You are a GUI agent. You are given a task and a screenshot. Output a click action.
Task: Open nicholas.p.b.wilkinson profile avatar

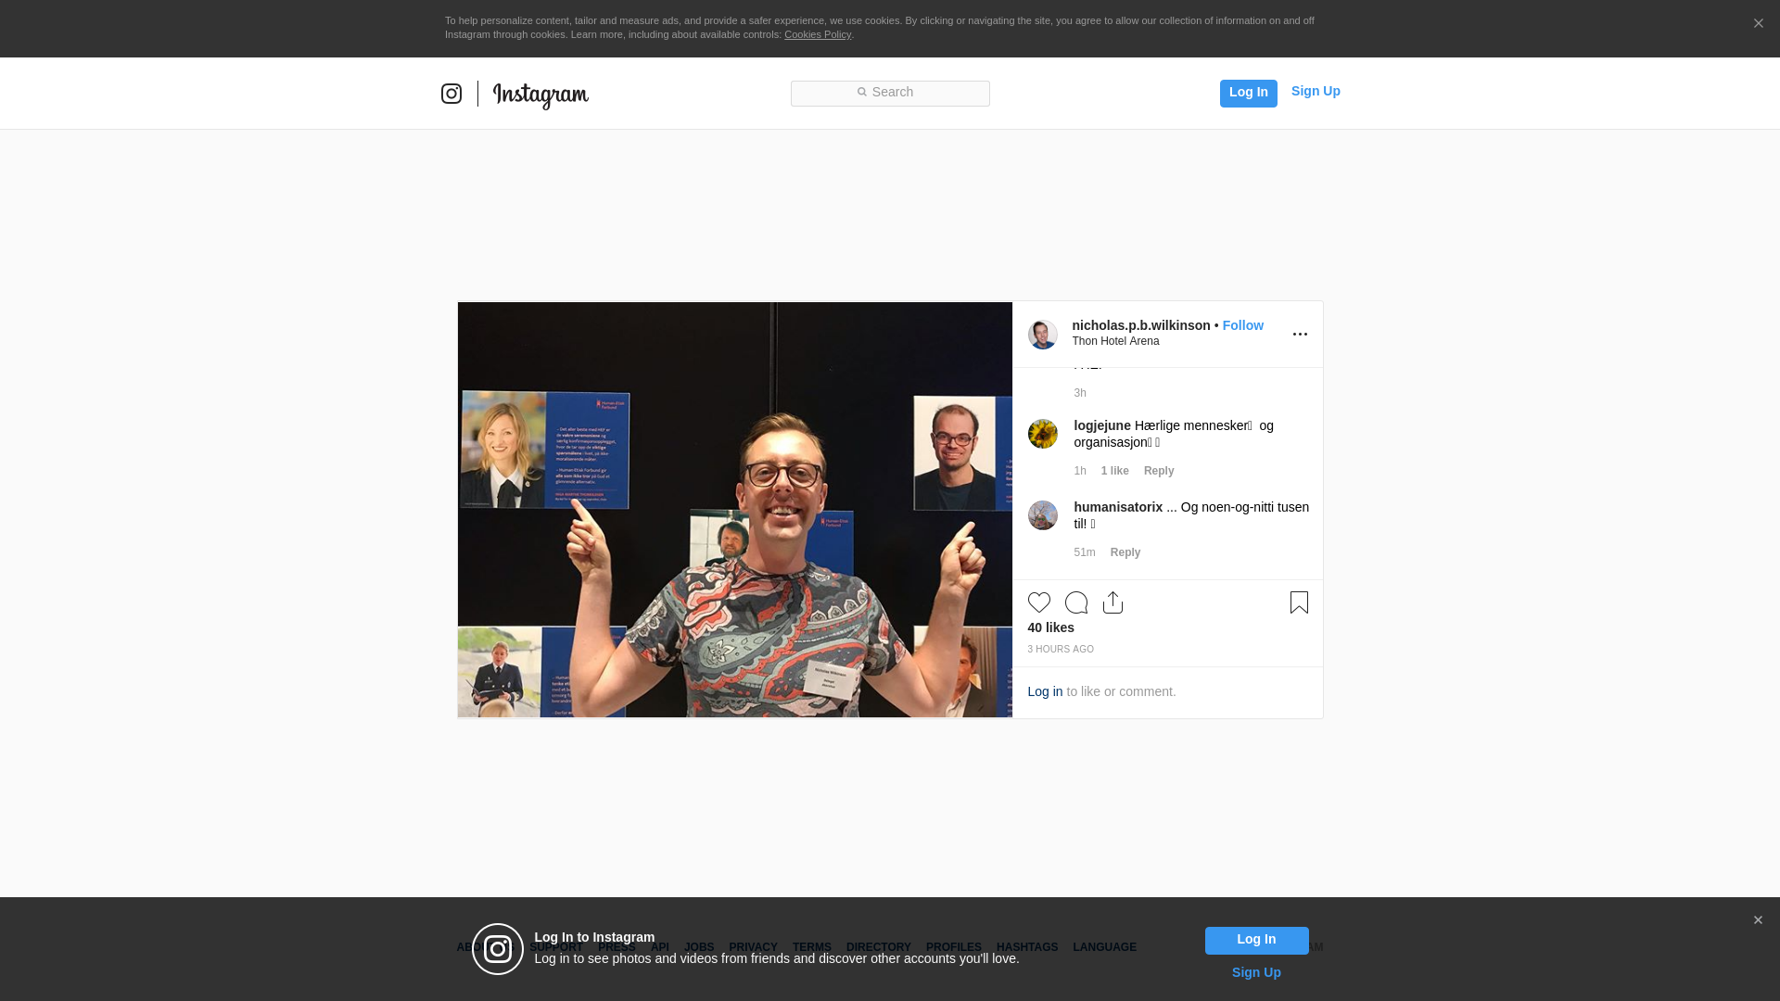(x=1043, y=335)
